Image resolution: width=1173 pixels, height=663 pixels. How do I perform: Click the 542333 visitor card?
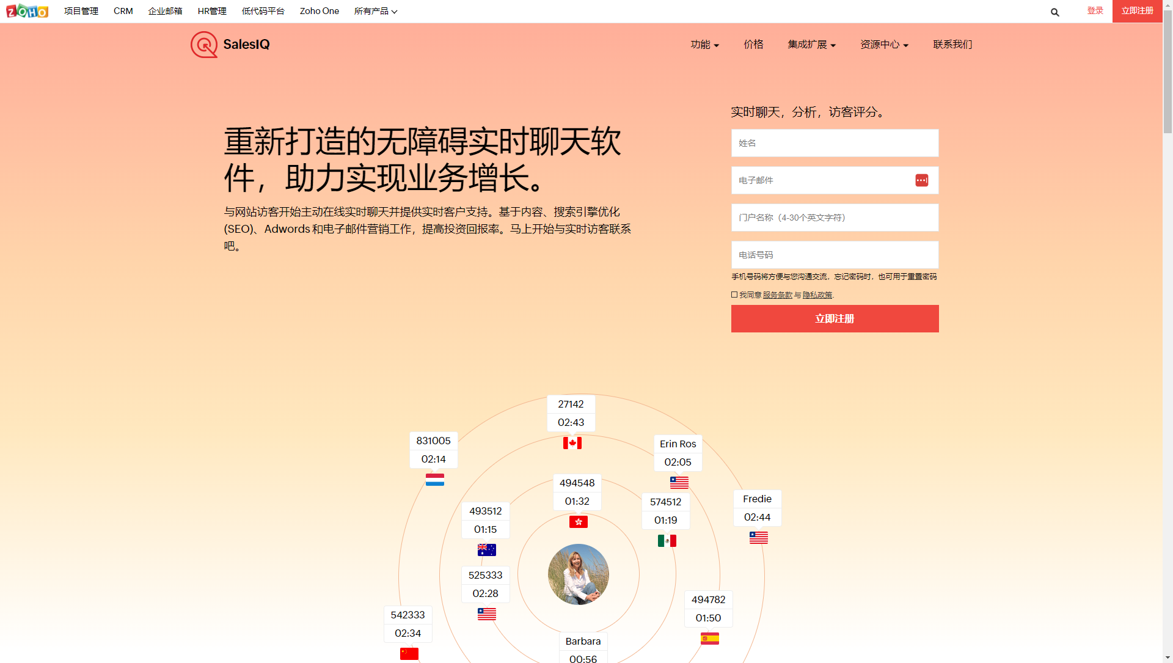click(408, 624)
